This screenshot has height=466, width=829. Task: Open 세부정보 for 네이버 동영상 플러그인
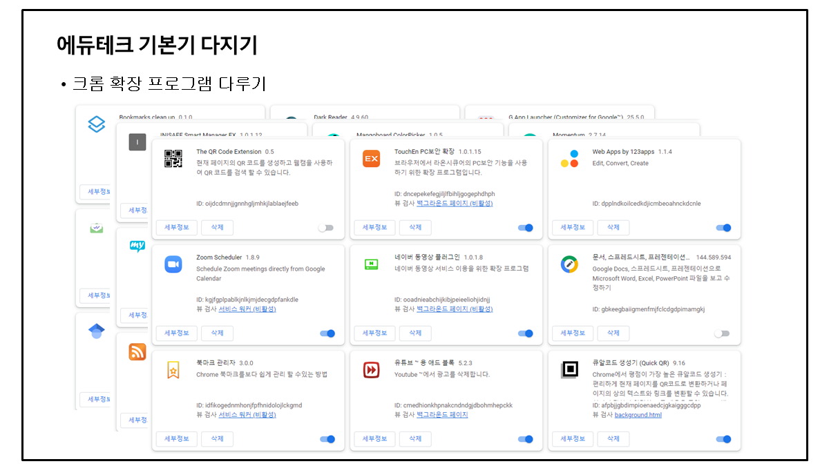[375, 333]
